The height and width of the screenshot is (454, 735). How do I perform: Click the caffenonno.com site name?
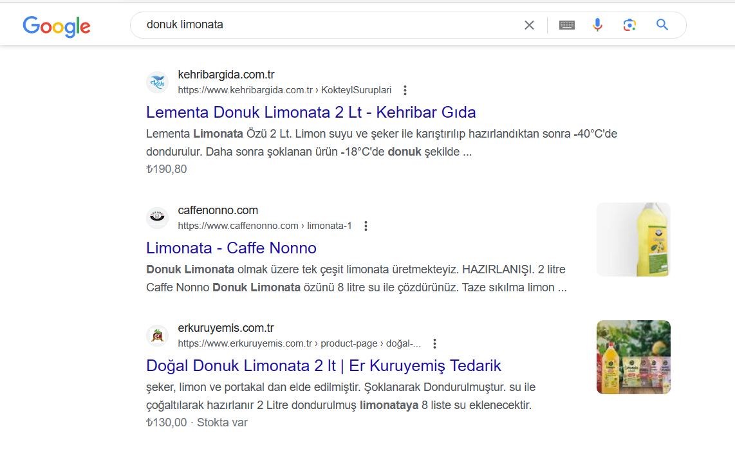pyautogui.click(x=218, y=210)
